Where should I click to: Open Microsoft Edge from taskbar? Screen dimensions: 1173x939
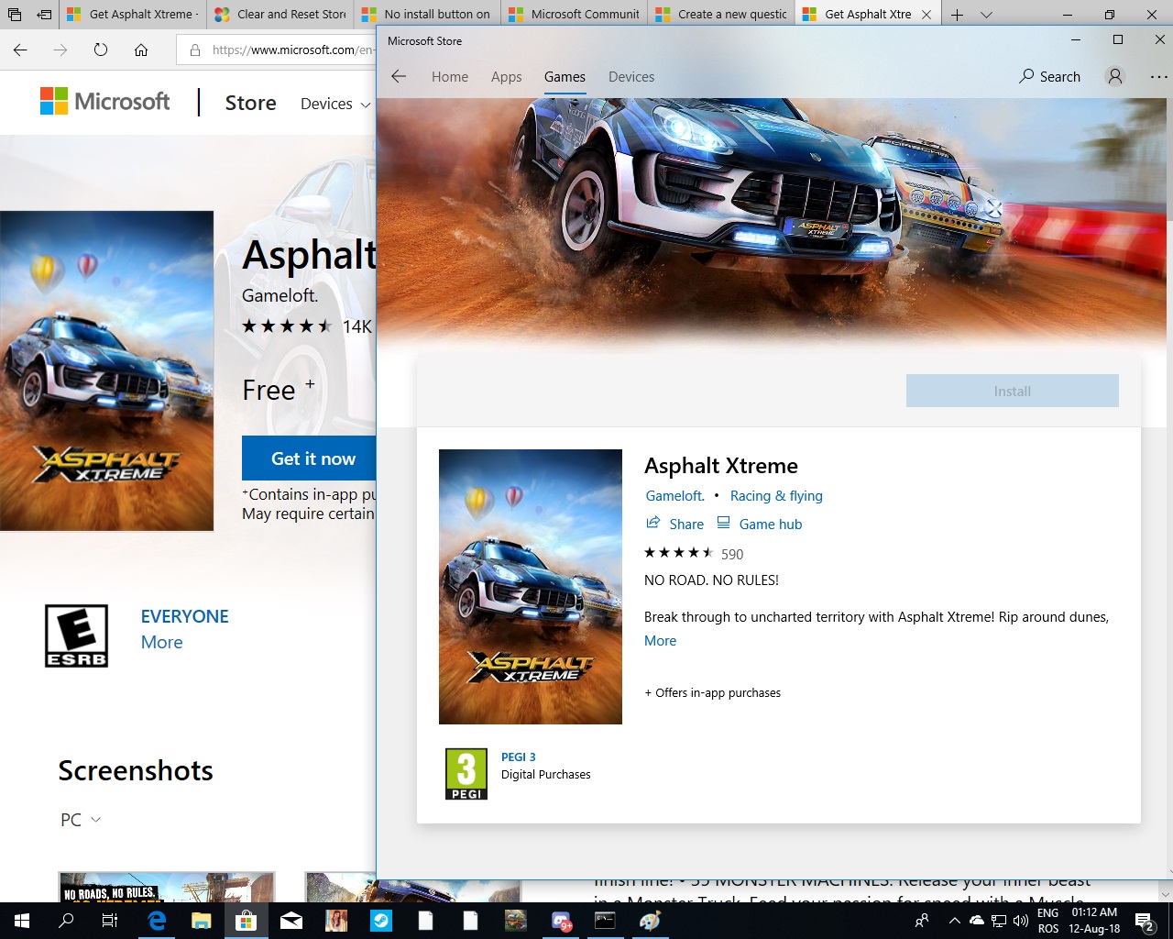click(x=157, y=921)
